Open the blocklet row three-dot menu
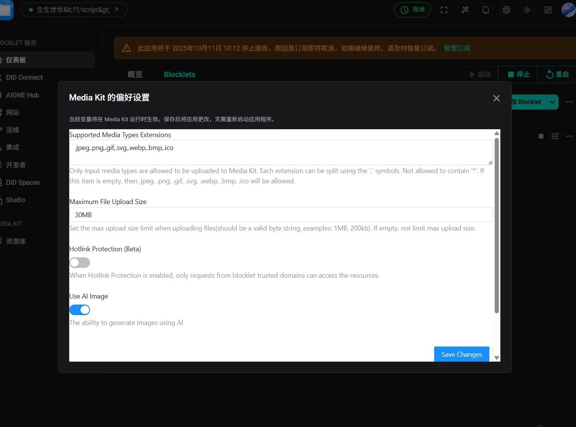576x427 pixels. 569,136
